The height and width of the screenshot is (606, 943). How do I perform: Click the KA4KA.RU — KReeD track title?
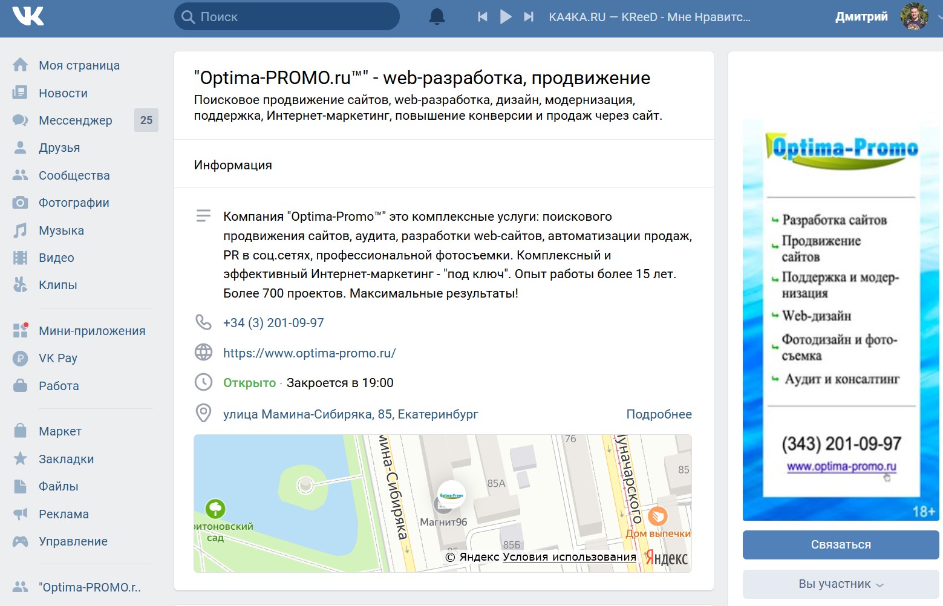[x=650, y=17]
